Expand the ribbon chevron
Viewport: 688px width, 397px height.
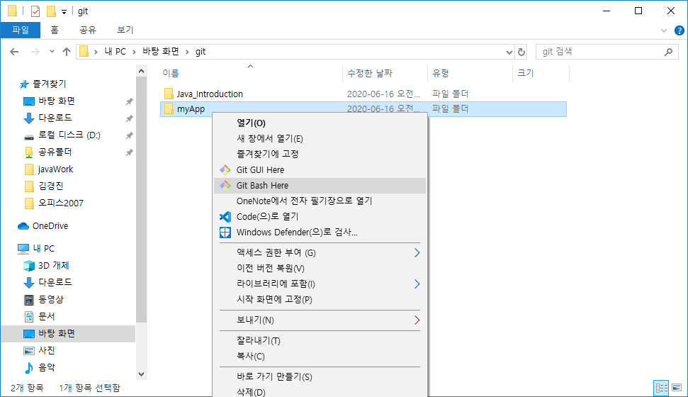[x=664, y=30]
